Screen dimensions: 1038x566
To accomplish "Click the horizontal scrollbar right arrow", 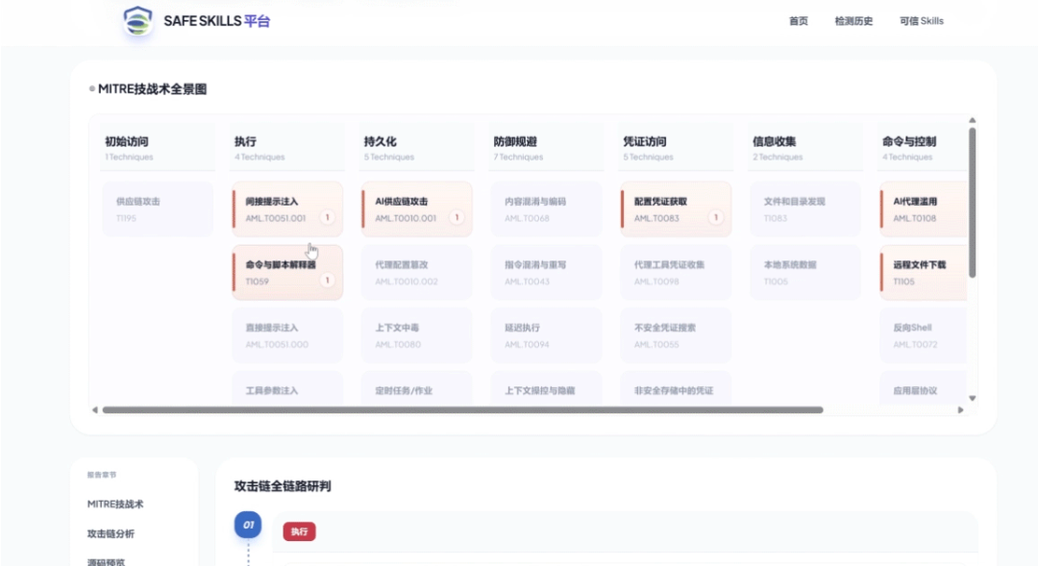I will pyautogui.click(x=960, y=409).
